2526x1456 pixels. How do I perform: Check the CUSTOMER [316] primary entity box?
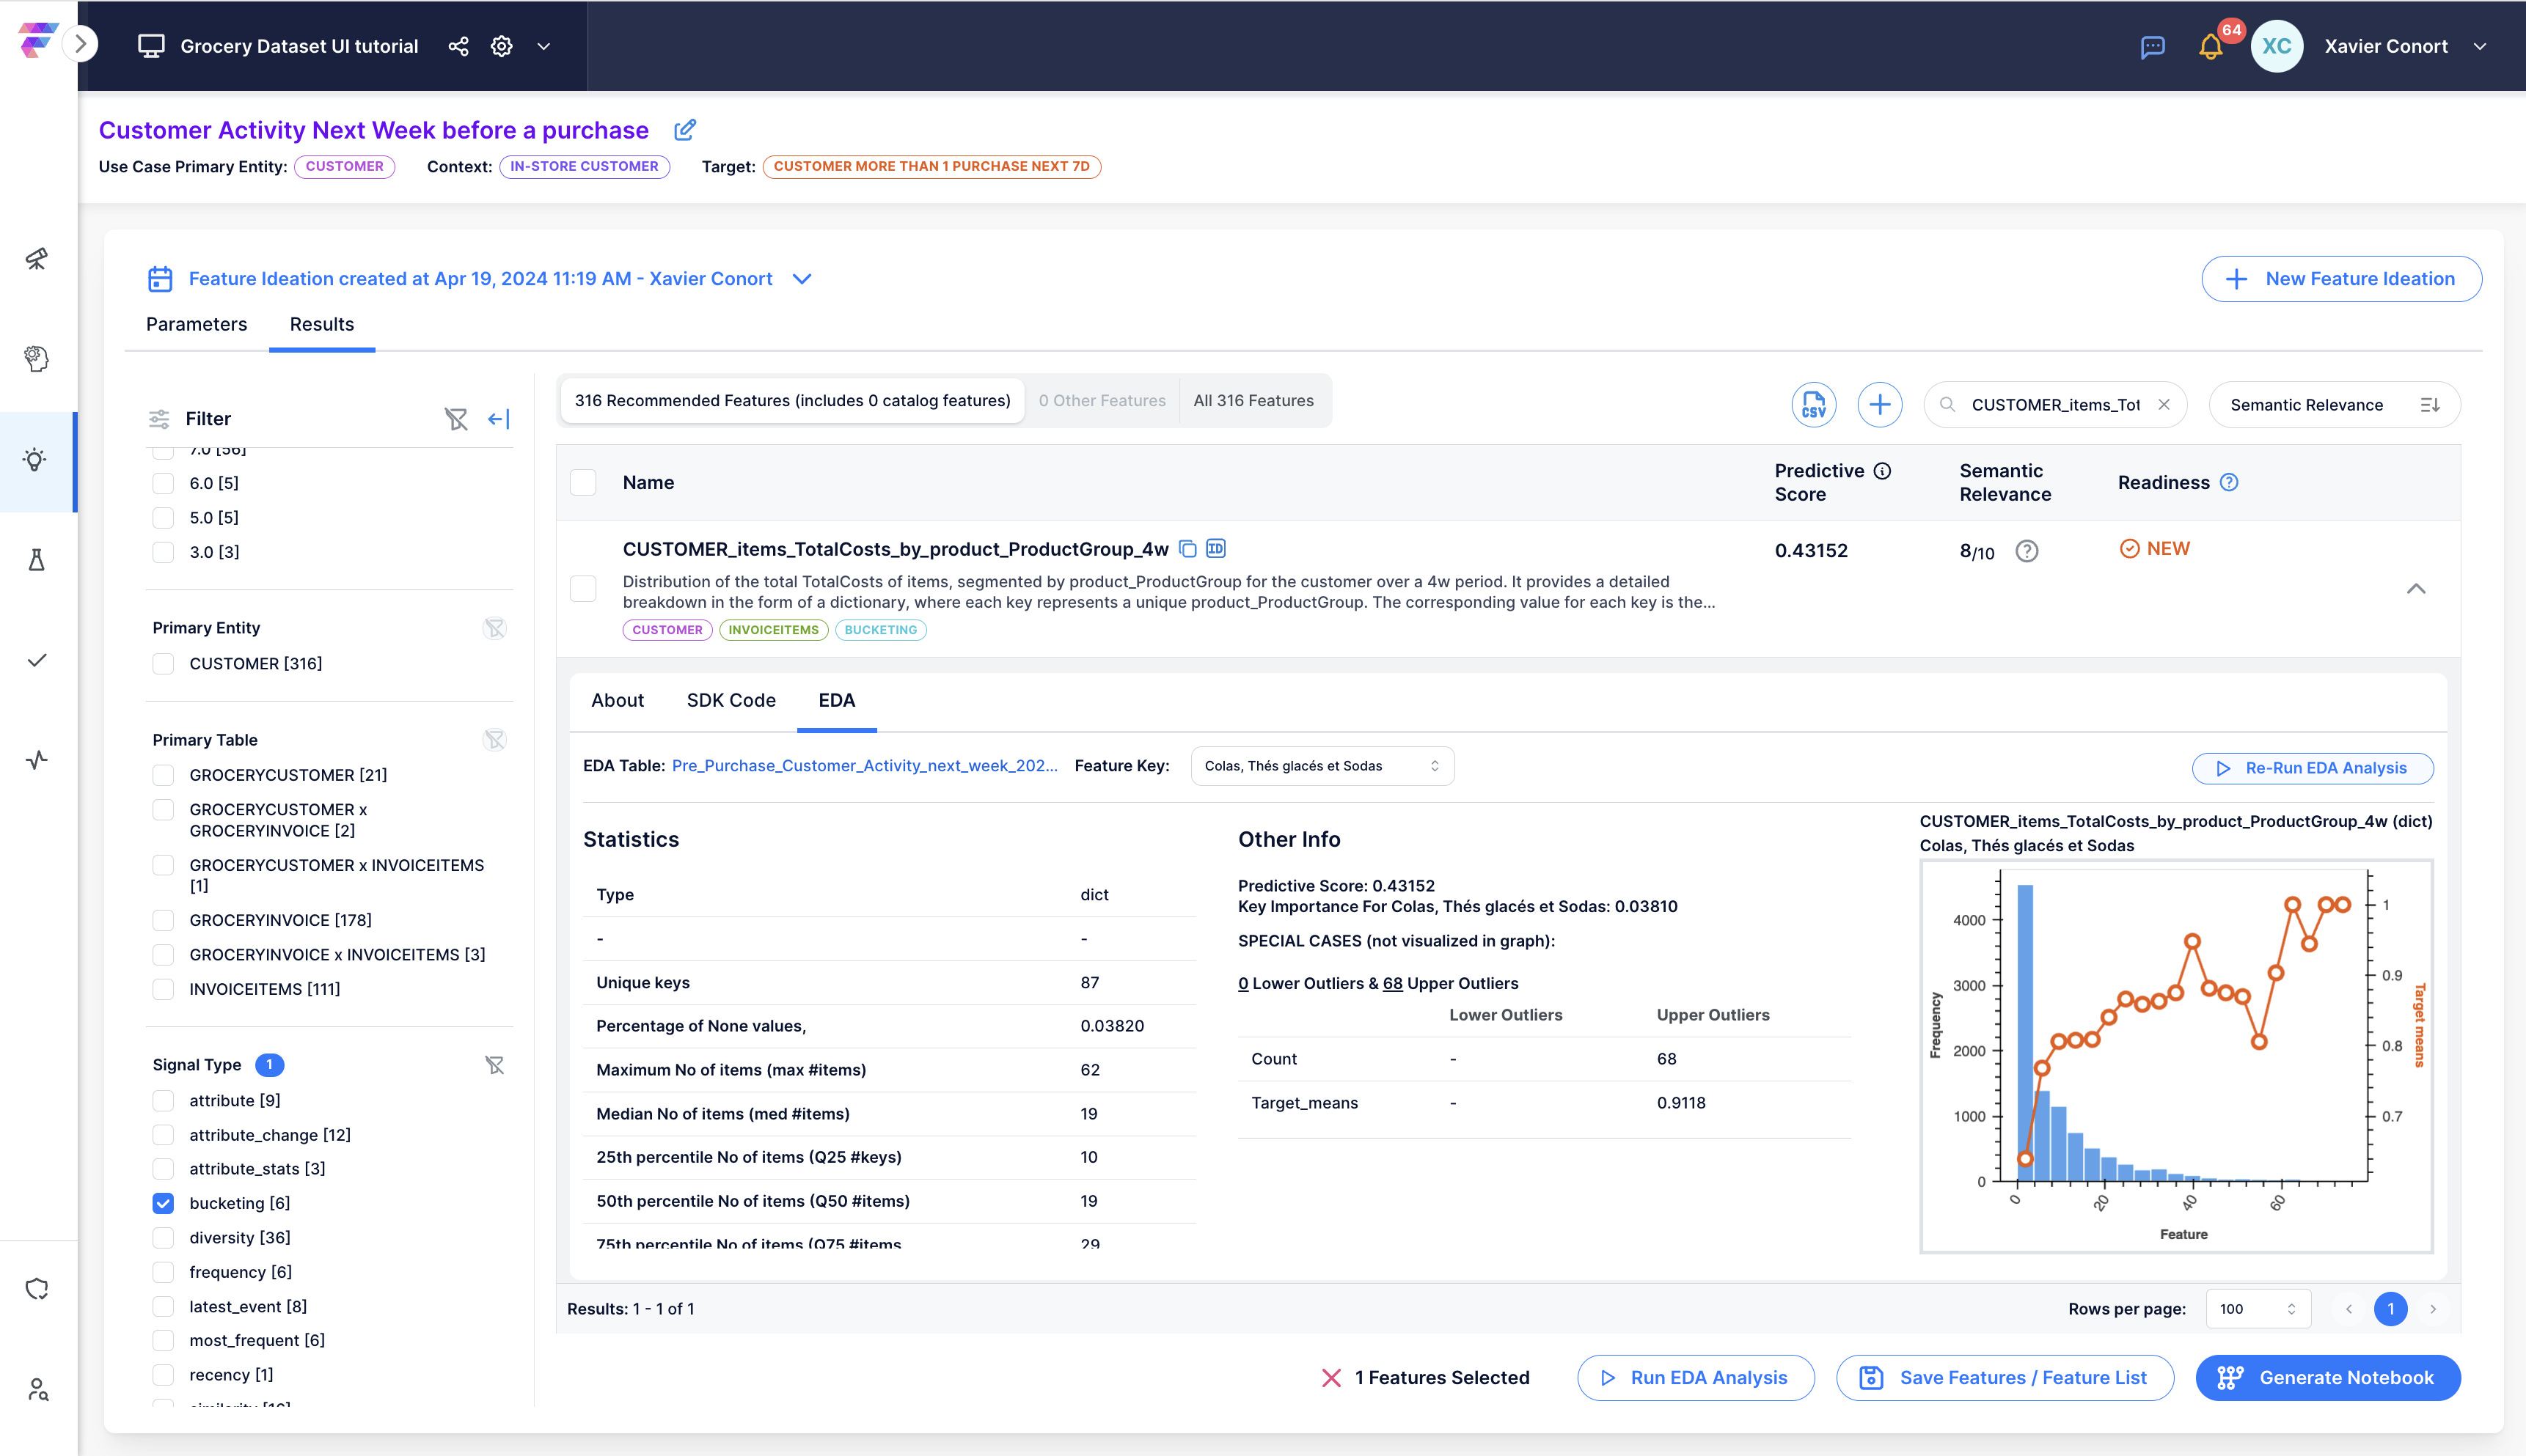pos(163,664)
